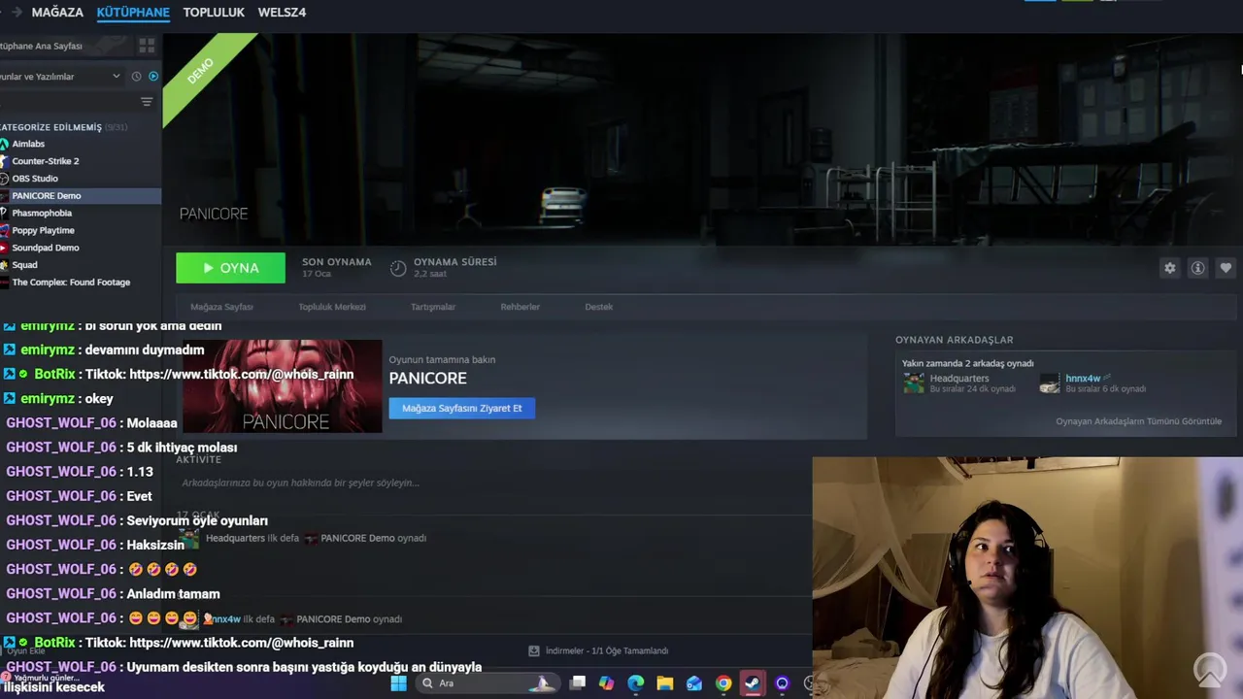Open game settings gear icon
1243x699 pixels.
click(1169, 268)
